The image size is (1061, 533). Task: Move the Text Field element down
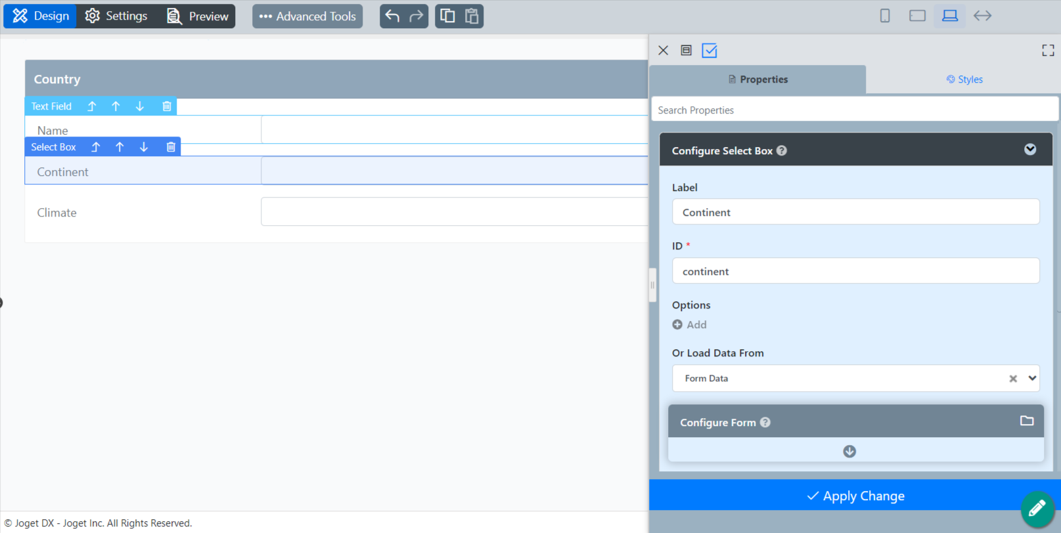coord(140,106)
